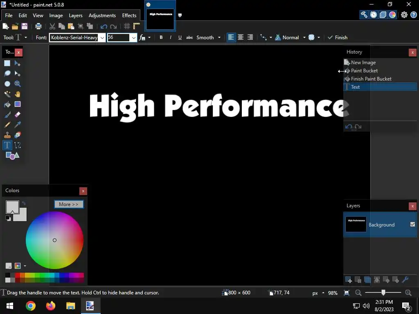Open the Image menu
The width and height of the screenshot is (419, 314).
(x=56, y=16)
